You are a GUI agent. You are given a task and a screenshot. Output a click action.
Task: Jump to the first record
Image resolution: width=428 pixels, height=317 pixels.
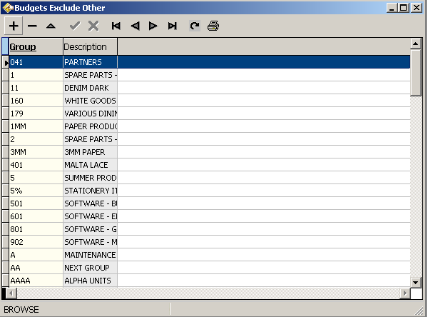pyautogui.click(x=116, y=26)
